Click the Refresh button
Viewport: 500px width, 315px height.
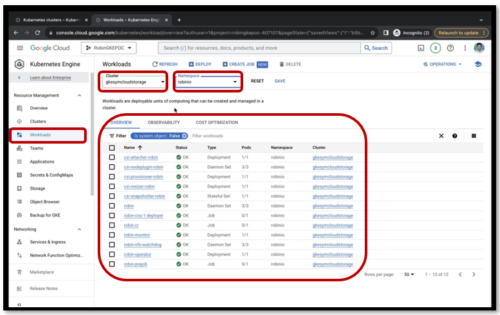pos(165,64)
